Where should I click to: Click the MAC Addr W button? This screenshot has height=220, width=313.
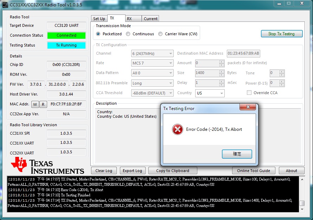(35, 104)
